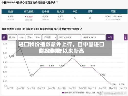This screenshot has height=96, width=128.
Task: Click the Oct '18 data point labeled 1.800
Action: coord(41,67)
